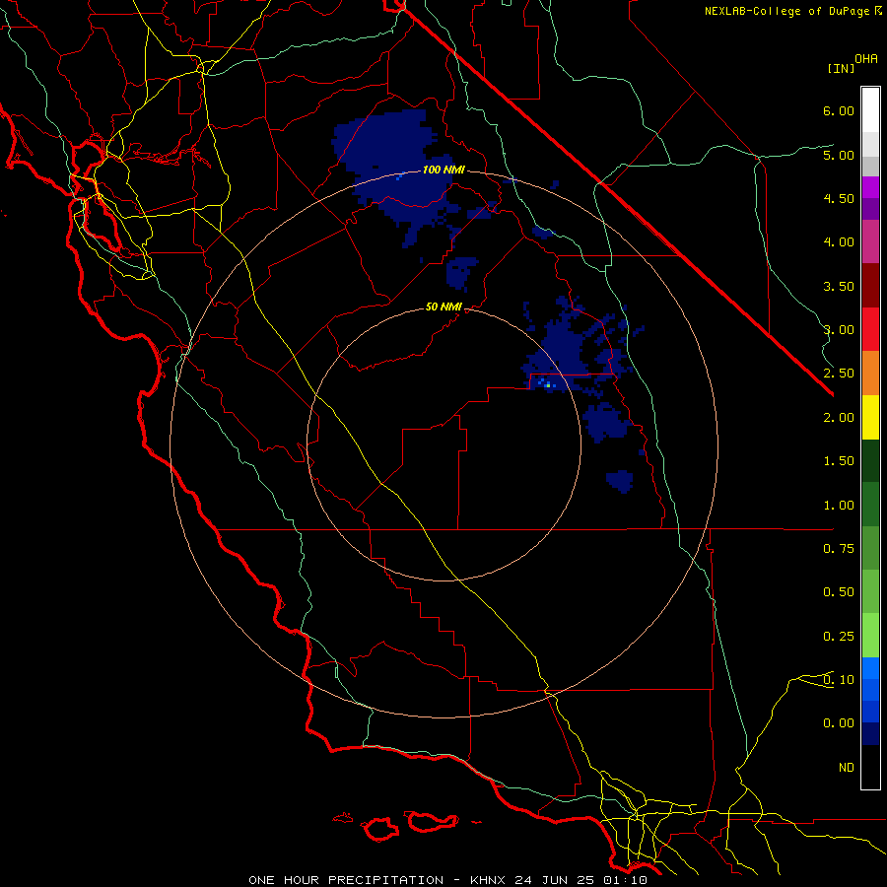
Task: Pick the white swatch at top of legend
Action: [x=870, y=110]
